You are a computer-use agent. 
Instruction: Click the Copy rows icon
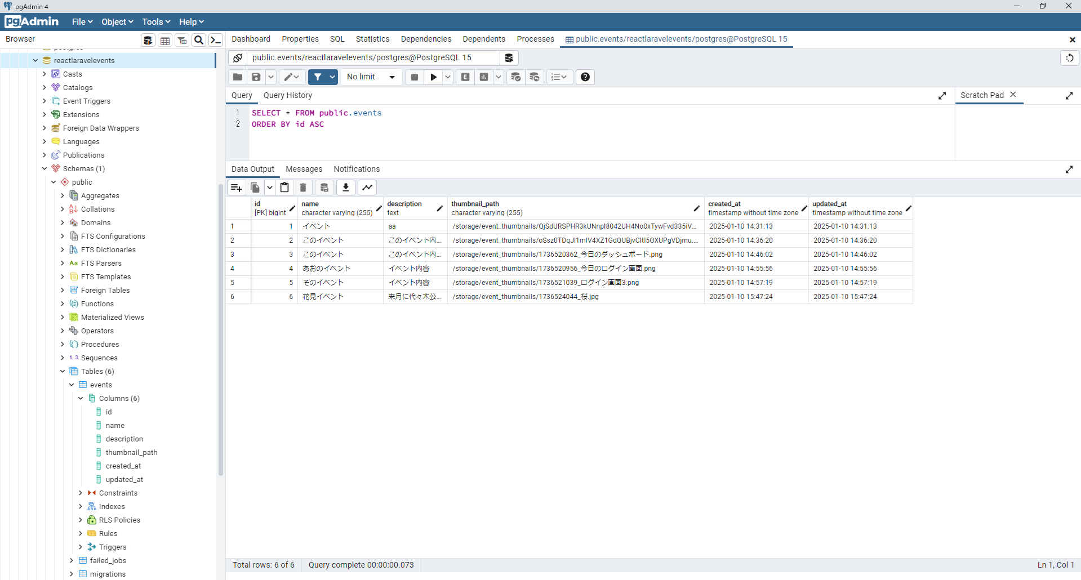tap(255, 188)
